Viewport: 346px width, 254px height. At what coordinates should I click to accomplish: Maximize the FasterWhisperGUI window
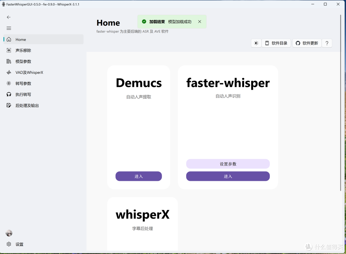point(325,4)
